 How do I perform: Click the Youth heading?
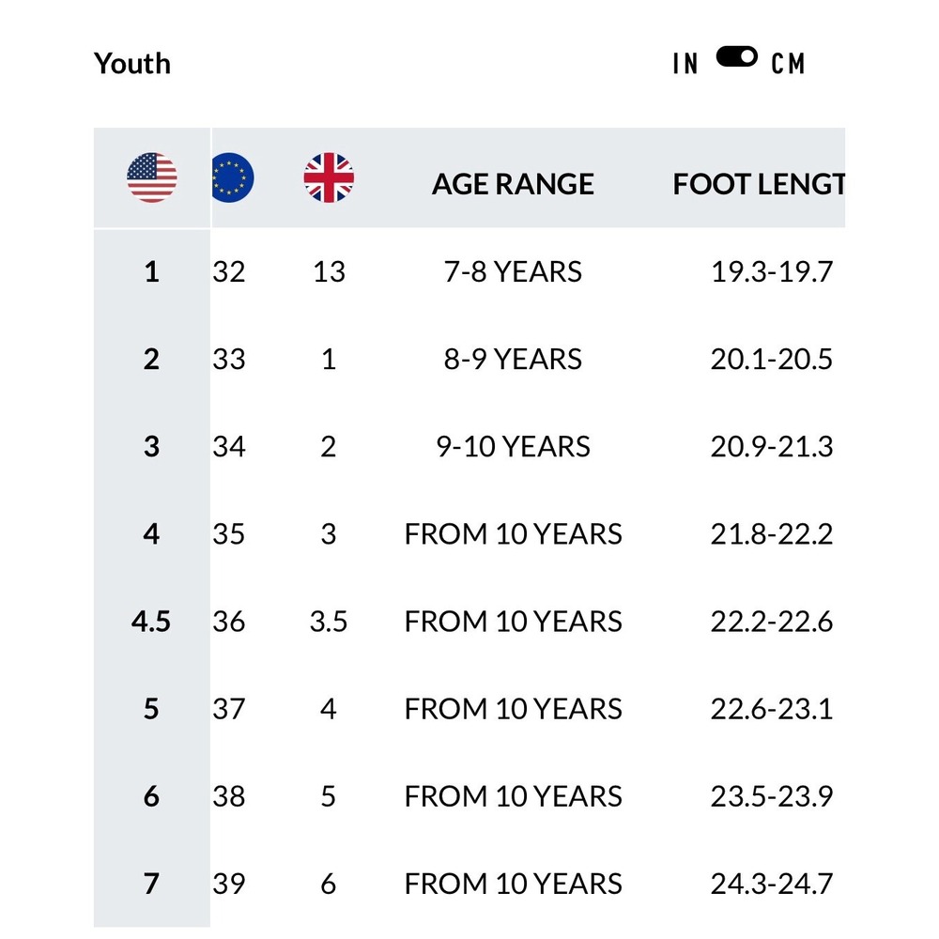click(132, 64)
